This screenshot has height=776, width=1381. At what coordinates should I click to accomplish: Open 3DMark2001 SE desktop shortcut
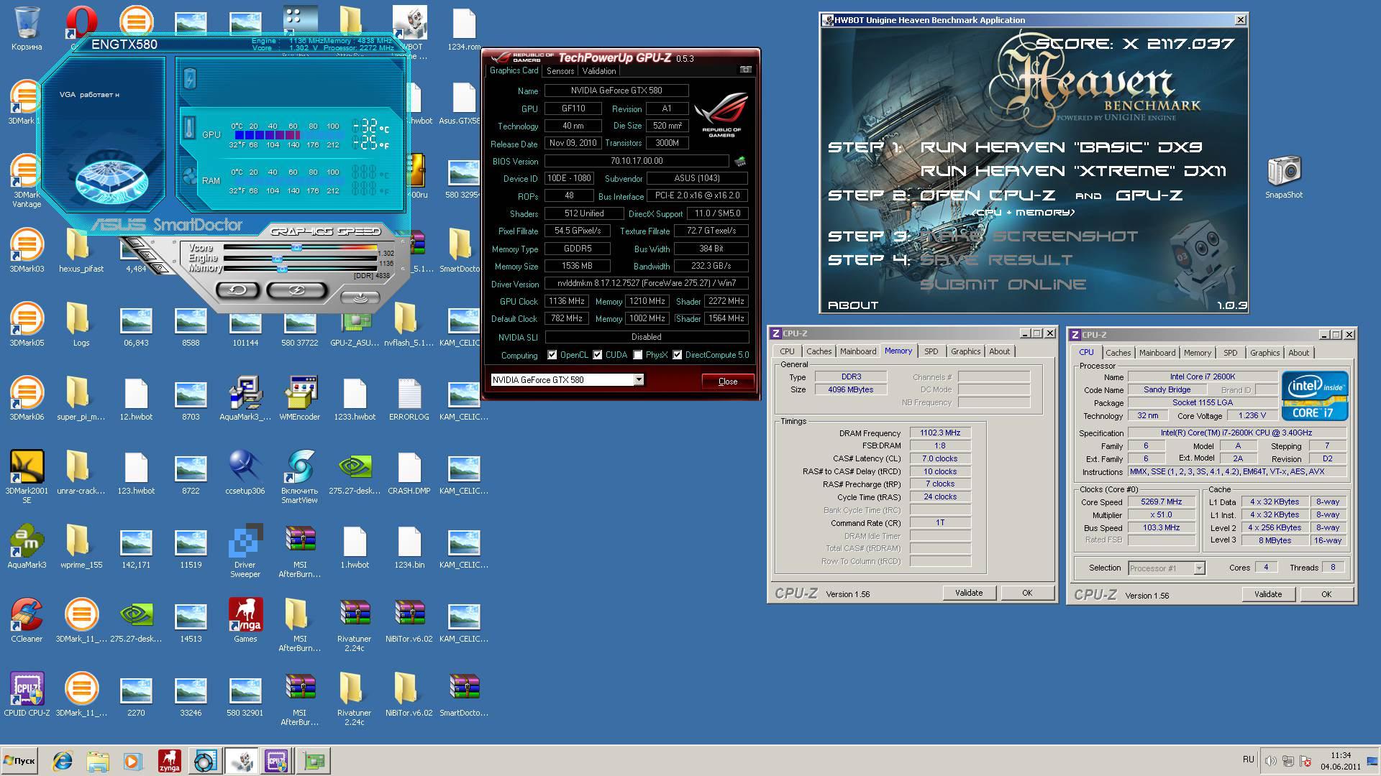[27, 477]
